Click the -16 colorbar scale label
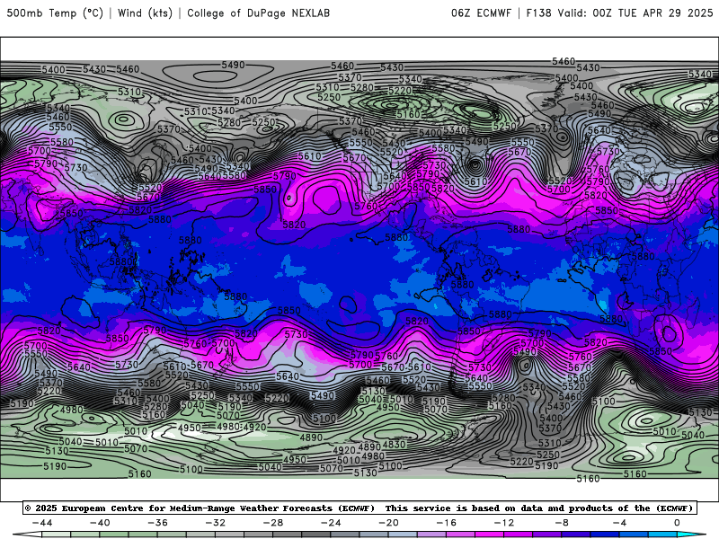 click(446, 523)
